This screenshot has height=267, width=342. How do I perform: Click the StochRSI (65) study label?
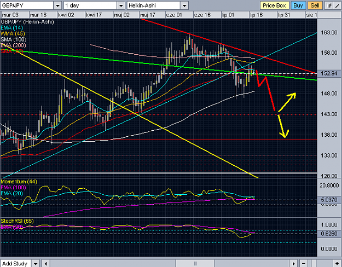[17, 221]
